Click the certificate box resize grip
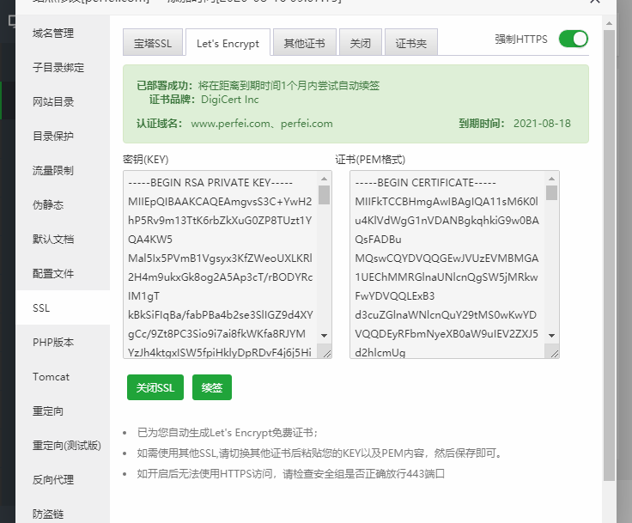The width and height of the screenshot is (632, 523). coord(555,354)
